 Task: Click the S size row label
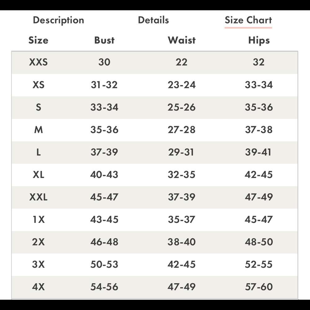pos(38,107)
